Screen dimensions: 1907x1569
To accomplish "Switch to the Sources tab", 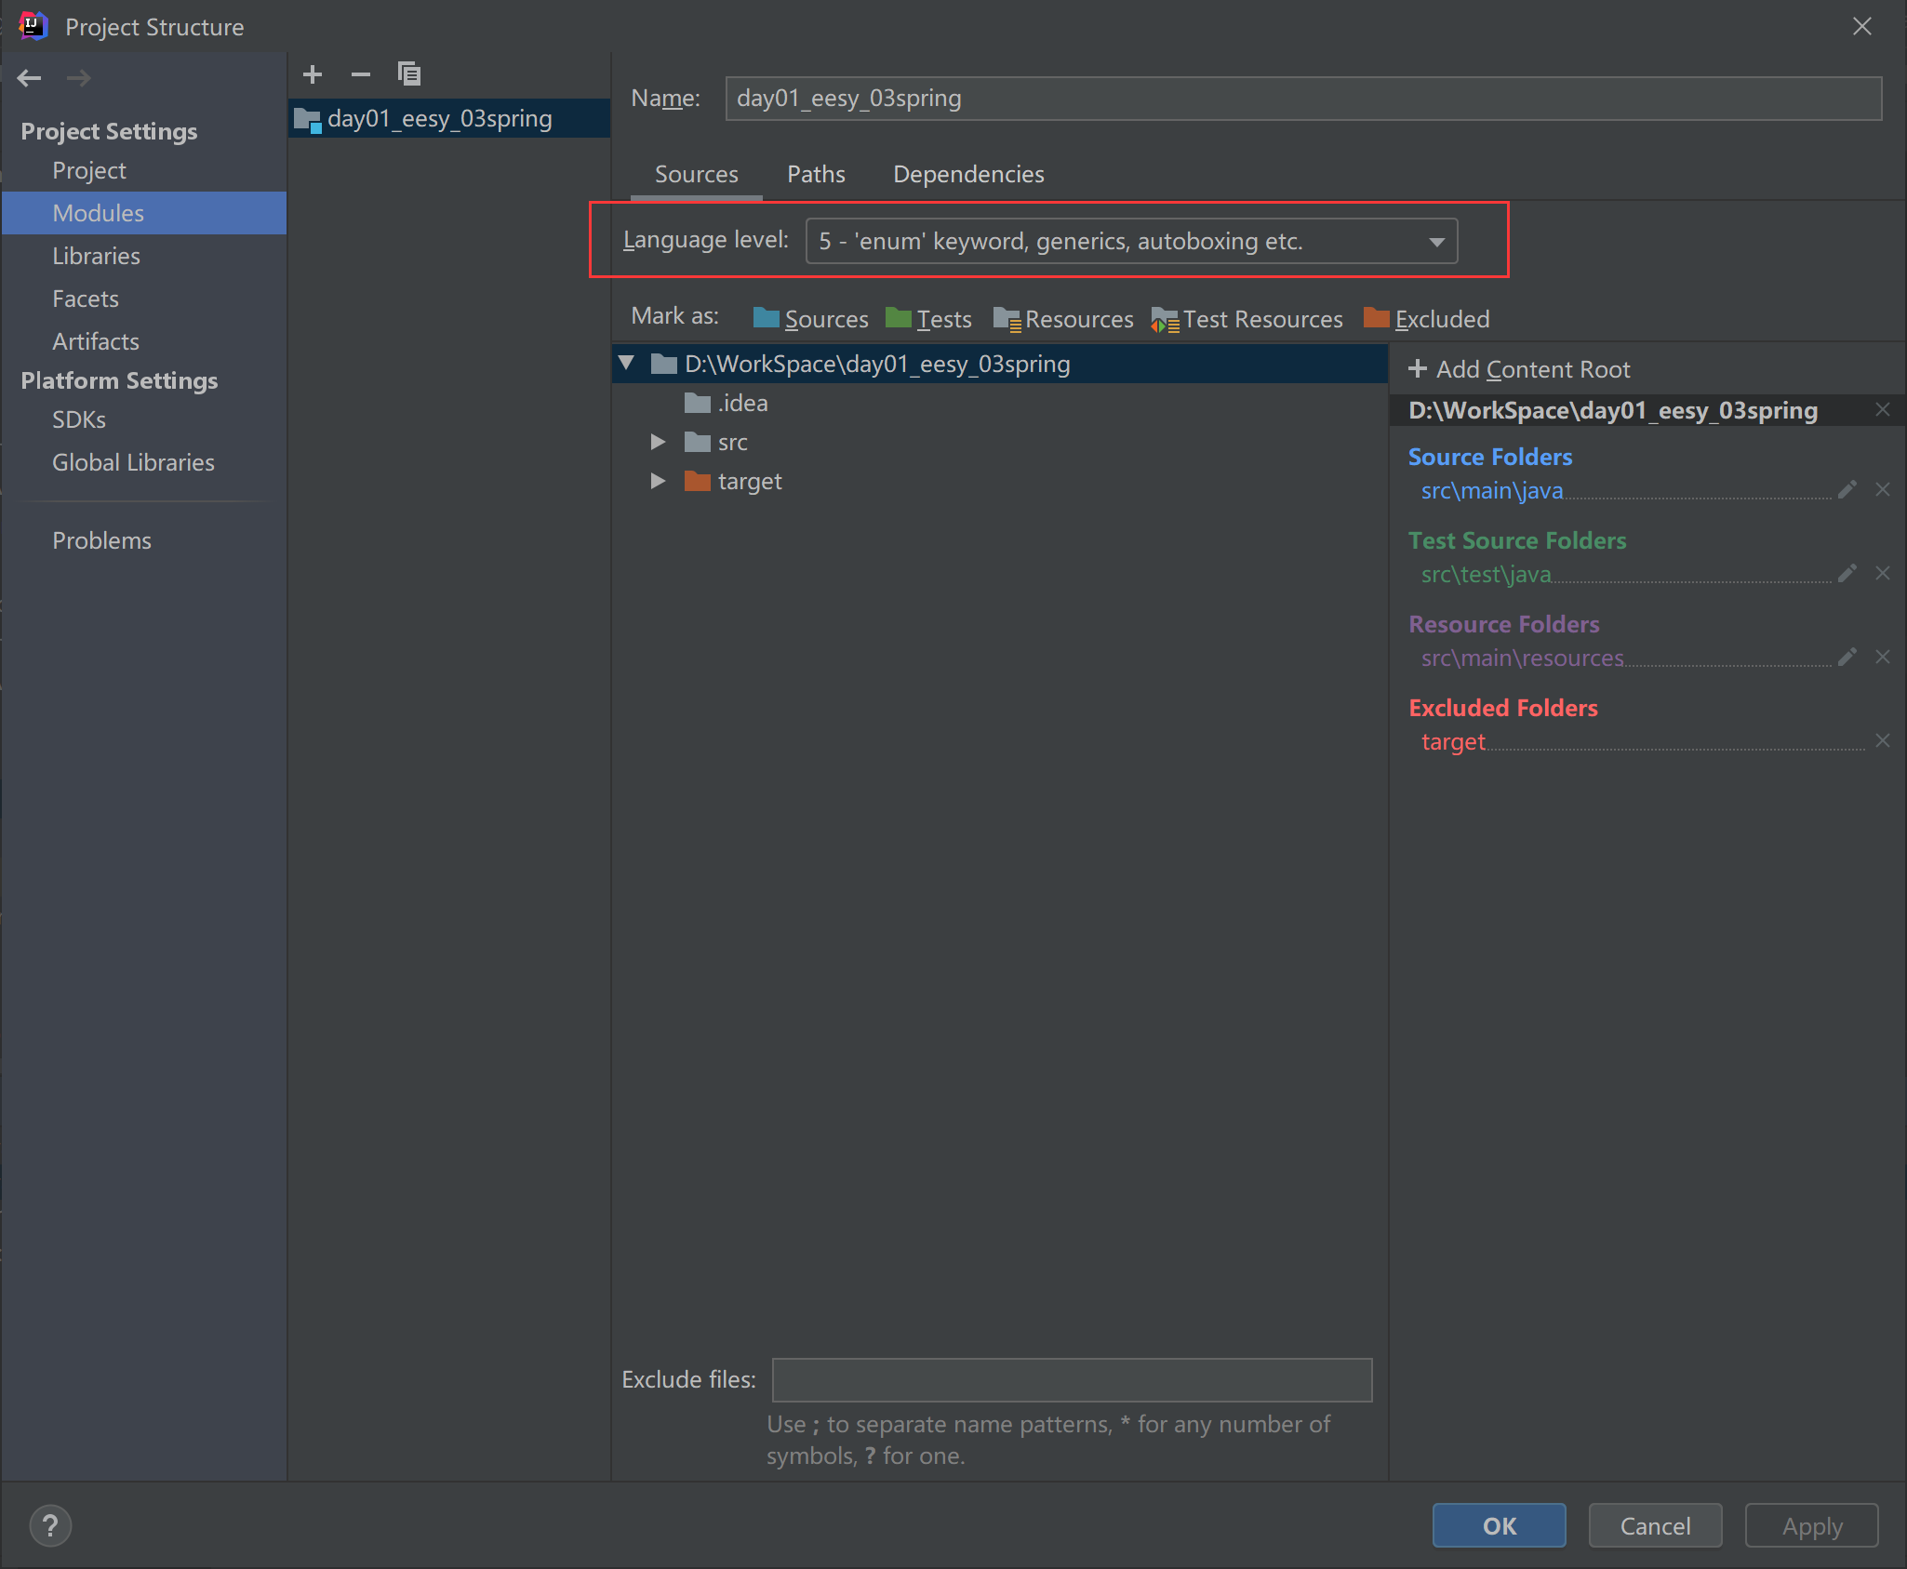I will (x=696, y=174).
